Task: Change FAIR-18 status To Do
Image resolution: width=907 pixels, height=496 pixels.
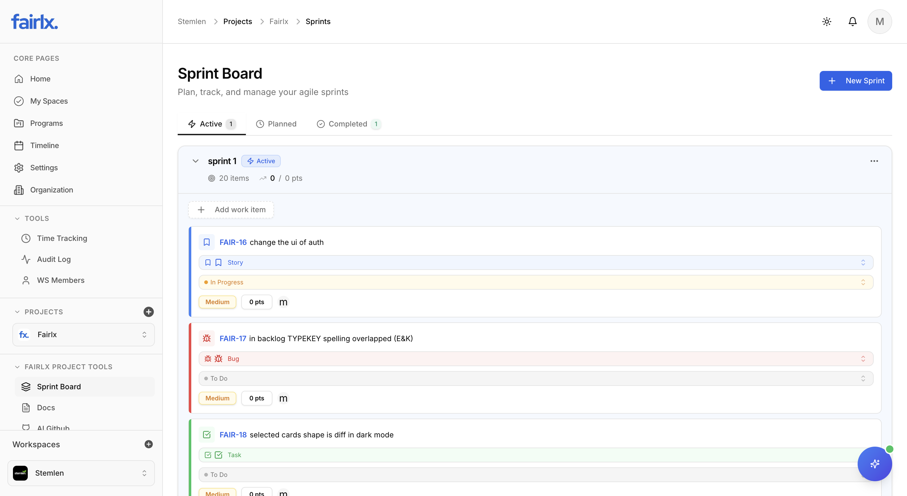Action: (536, 474)
